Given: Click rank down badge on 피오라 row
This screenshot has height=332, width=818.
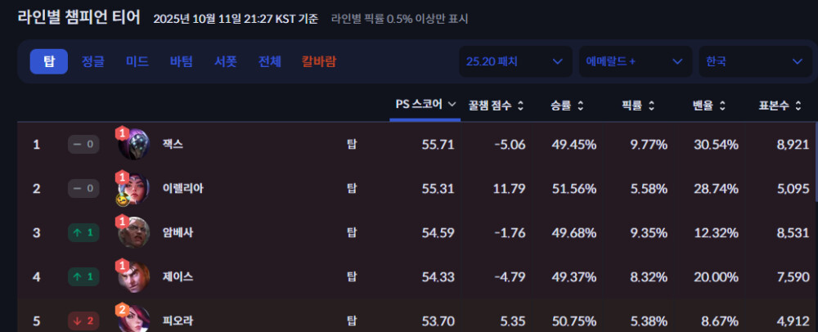Looking at the screenshot, I should click(83, 321).
